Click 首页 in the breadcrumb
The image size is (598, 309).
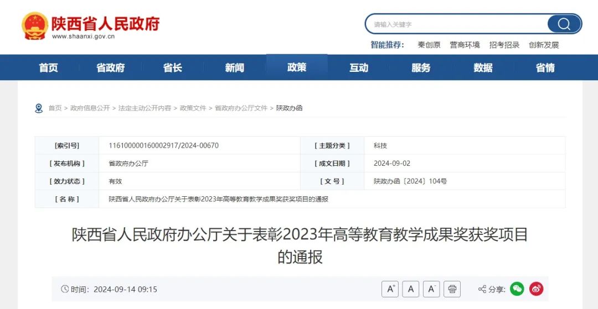click(55, 108)
